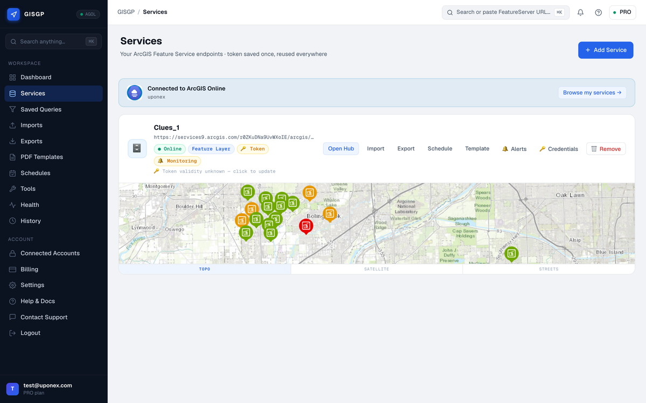Switch map to STREETS basemap tab
The width and height of the screenshot is (646, 403).
[549, 269]
